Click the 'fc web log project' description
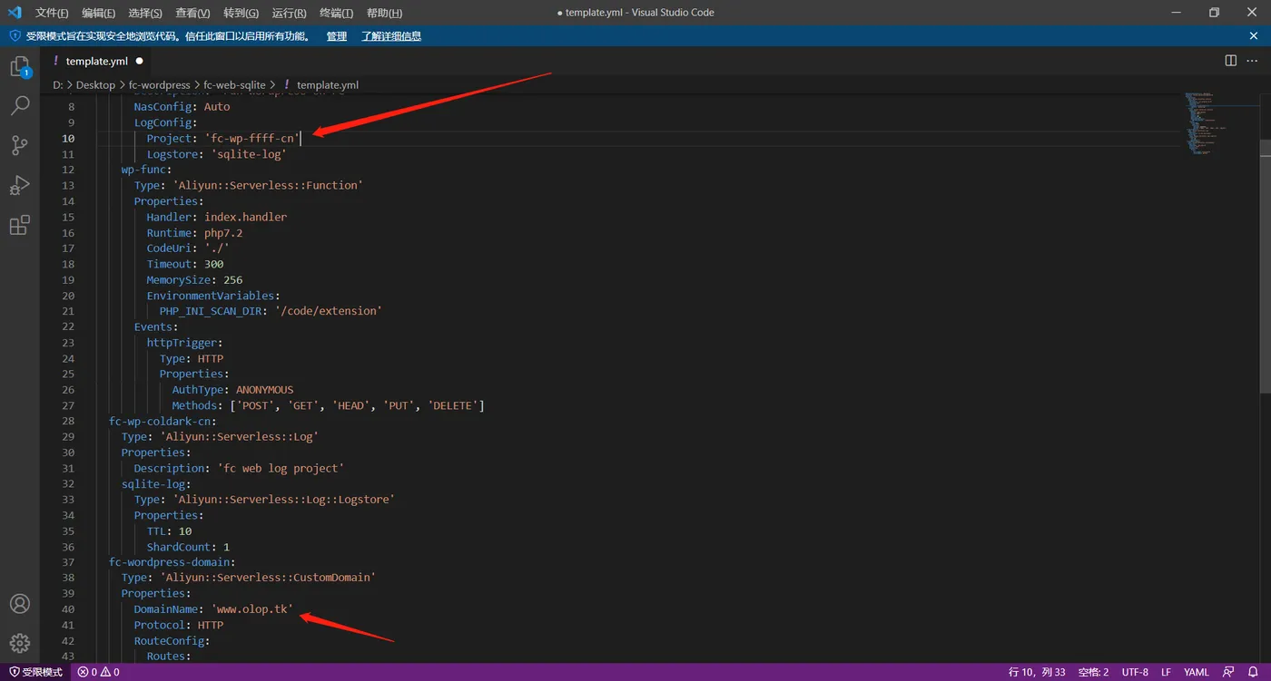 click(x=281, y=468)
